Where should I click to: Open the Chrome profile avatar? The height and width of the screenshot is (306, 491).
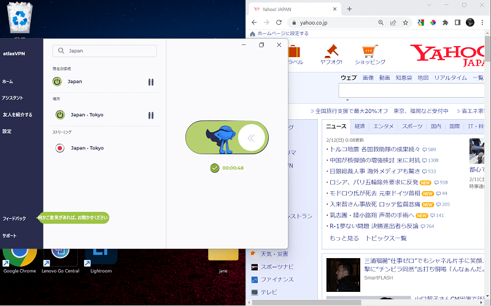coord(470,22)
